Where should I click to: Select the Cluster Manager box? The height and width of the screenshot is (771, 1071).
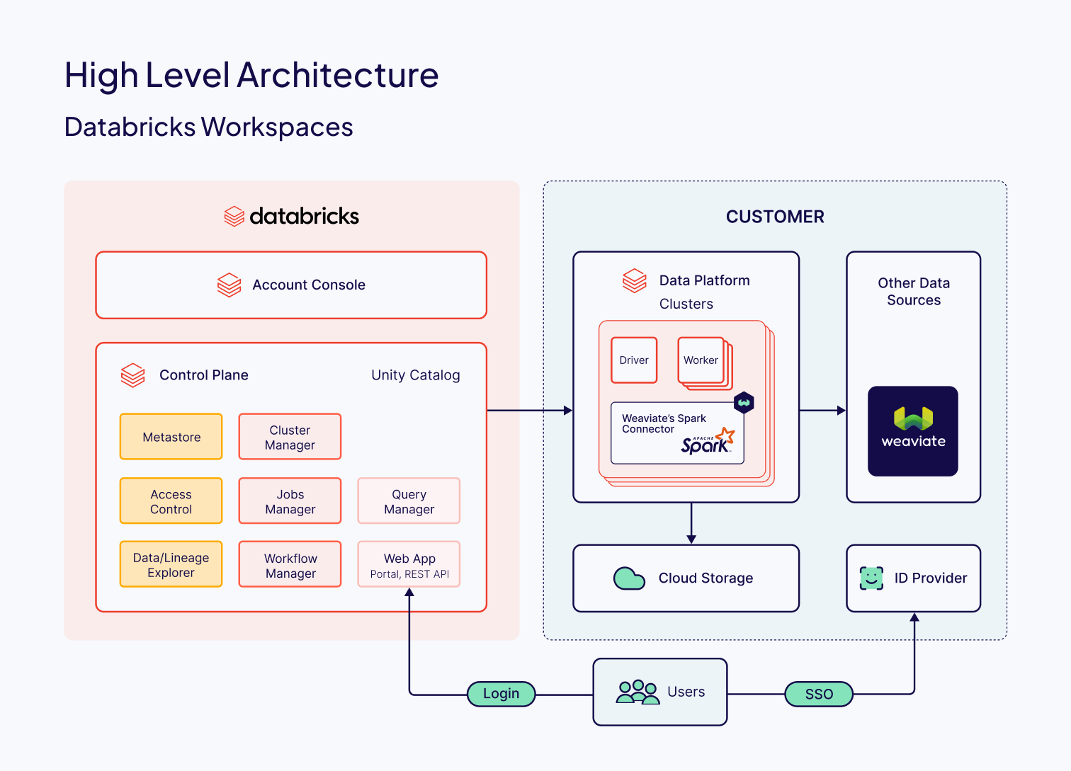click(x=290, y=437)
